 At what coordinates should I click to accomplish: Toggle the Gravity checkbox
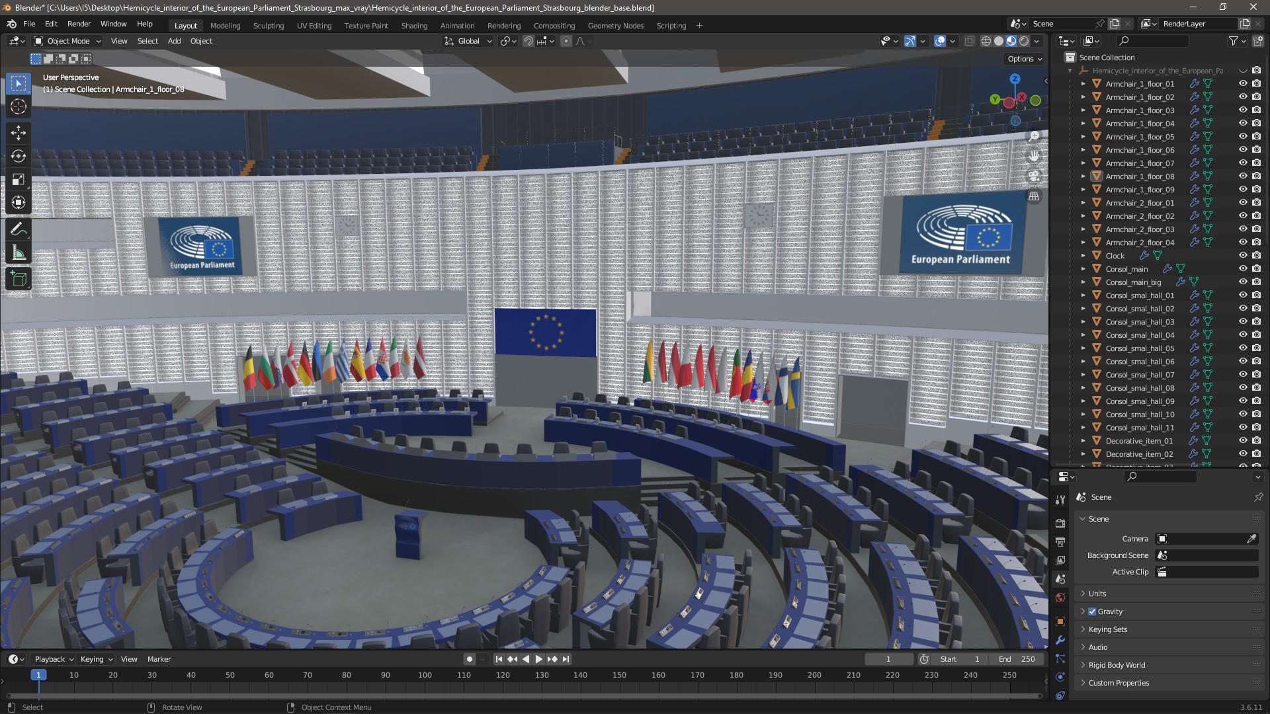pos(1092,612)
